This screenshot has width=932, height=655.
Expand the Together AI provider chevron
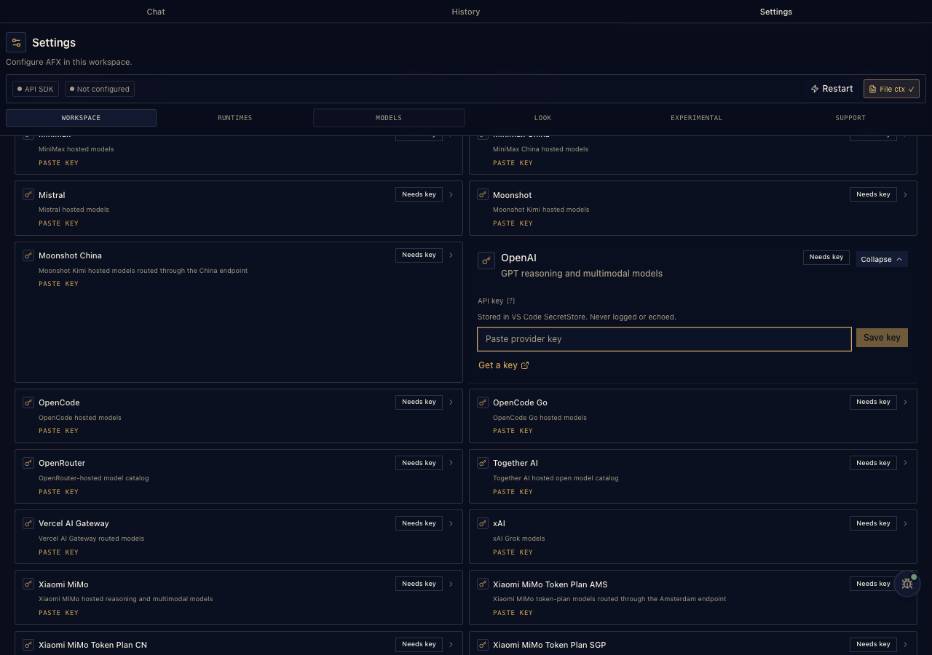click(x=906, y=463)
